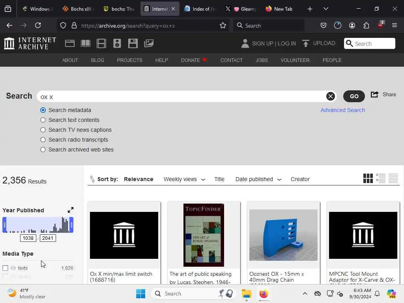Select Search text contents radio button
This screenshot has height=303, width=404.
tap(43, 120)
